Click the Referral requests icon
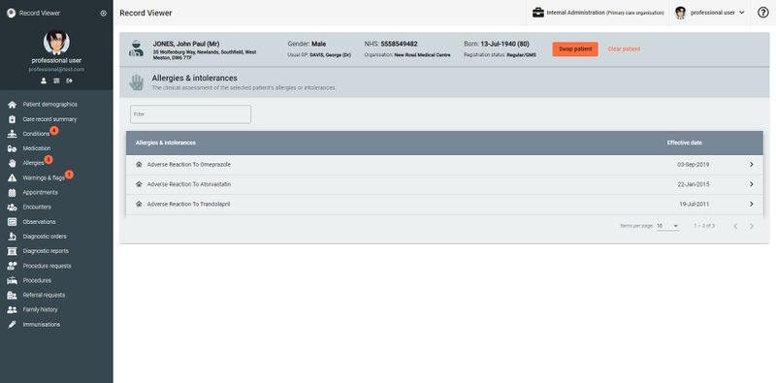 pos(13,295)
